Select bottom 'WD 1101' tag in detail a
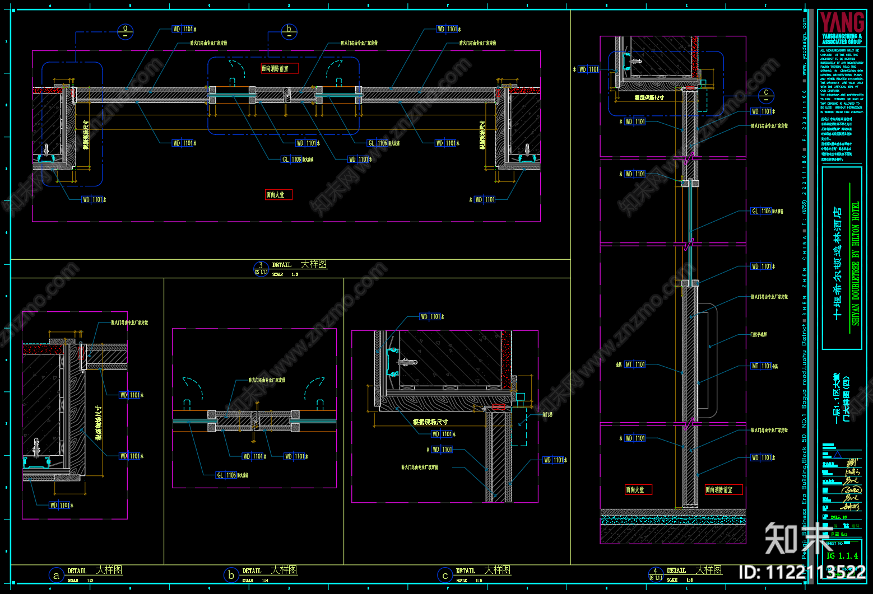Screen dimensions: 873x594 point(60,505)
